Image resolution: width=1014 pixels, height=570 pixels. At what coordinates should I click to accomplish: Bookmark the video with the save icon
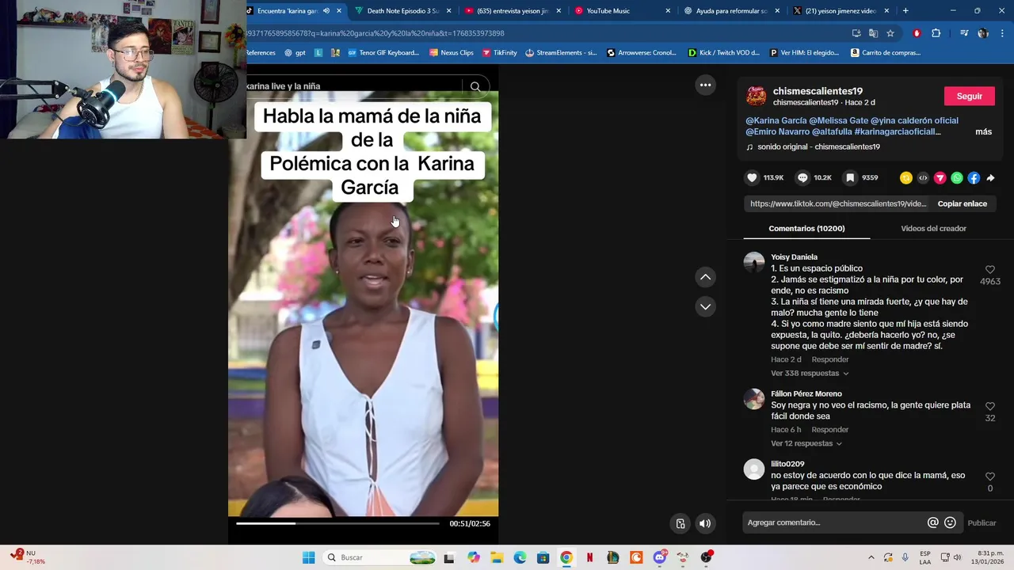pyautogui.click(x=850, y=178)
